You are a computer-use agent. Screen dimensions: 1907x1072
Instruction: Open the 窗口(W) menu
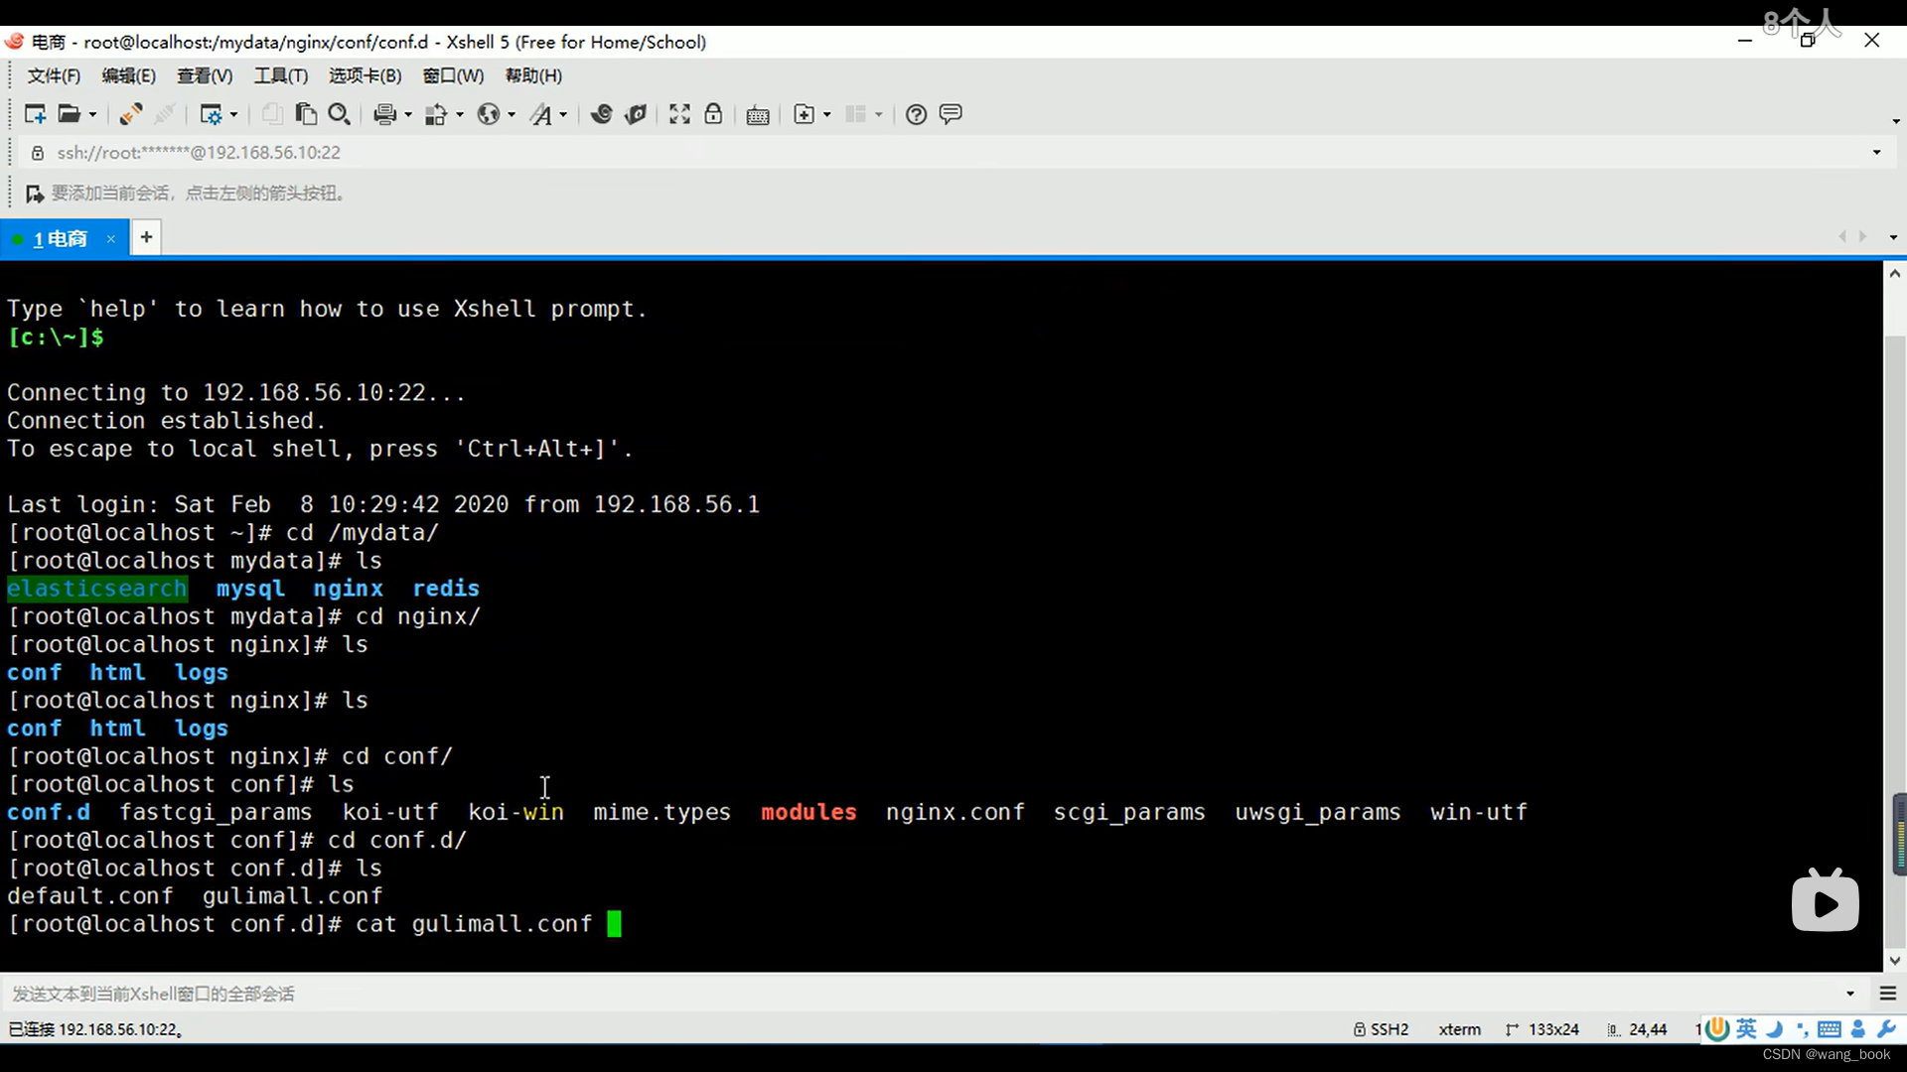click(453, 75)
